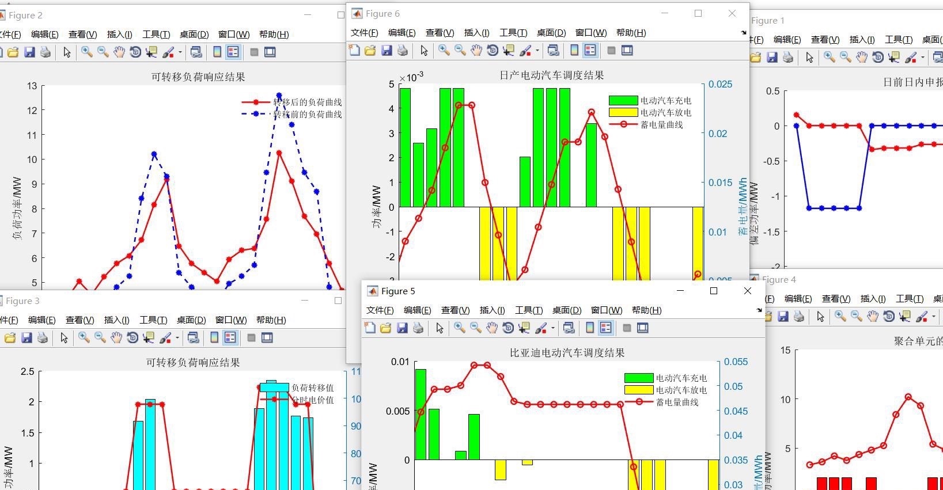Insert colorbar icon in Figure 6 toolbar
The image size is (943, 490).
[574, 51]
